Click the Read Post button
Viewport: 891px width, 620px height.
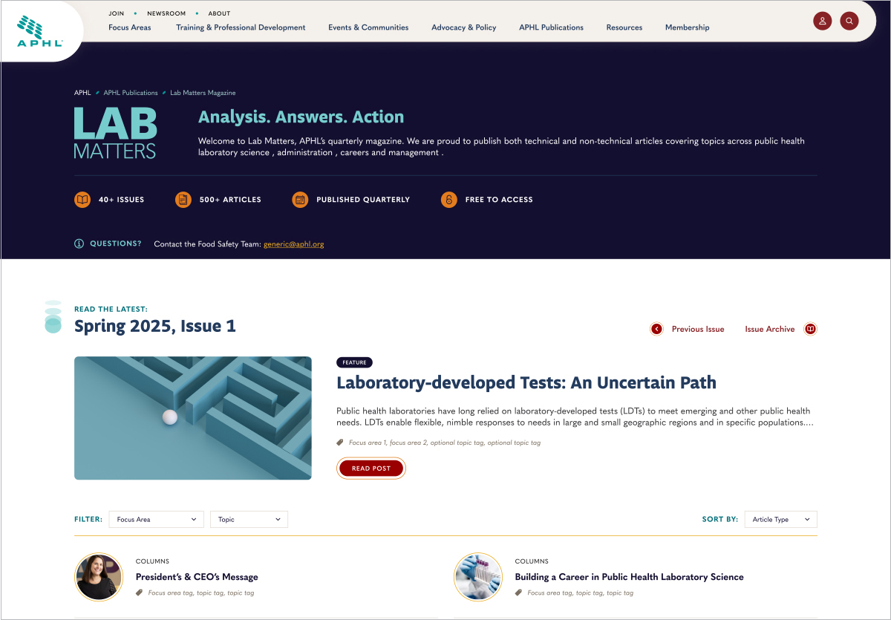coord(371,469)
